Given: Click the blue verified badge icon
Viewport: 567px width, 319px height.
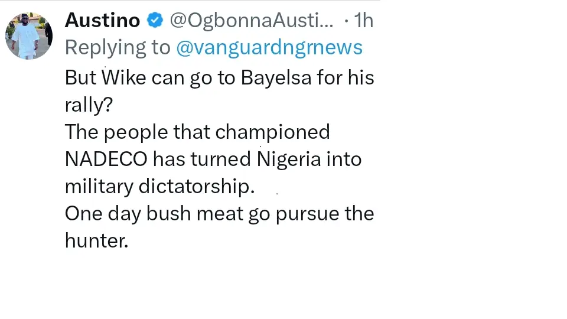Looking at the screenshot, I should pyautogui.click(x=155, y=21).
